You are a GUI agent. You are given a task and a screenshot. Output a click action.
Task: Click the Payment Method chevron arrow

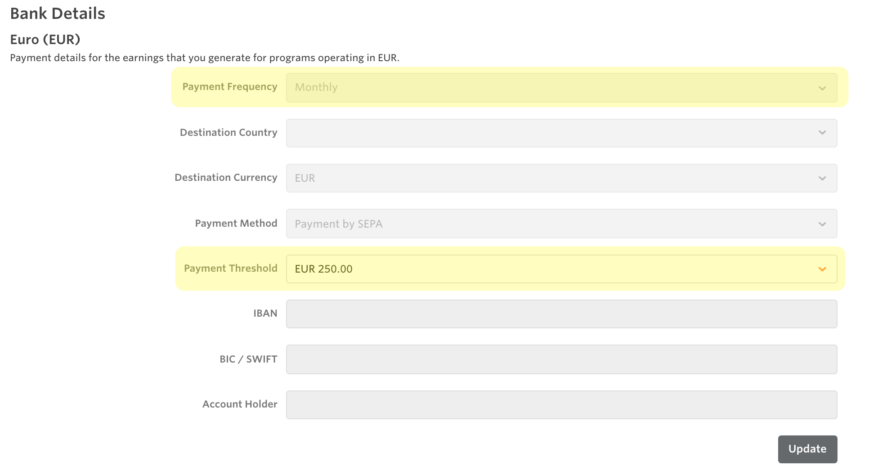[823, 224]
